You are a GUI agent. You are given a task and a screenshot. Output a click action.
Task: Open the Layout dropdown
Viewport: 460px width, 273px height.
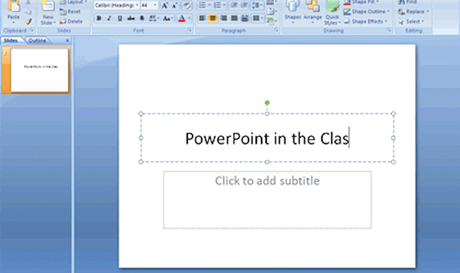pos(74,2)
